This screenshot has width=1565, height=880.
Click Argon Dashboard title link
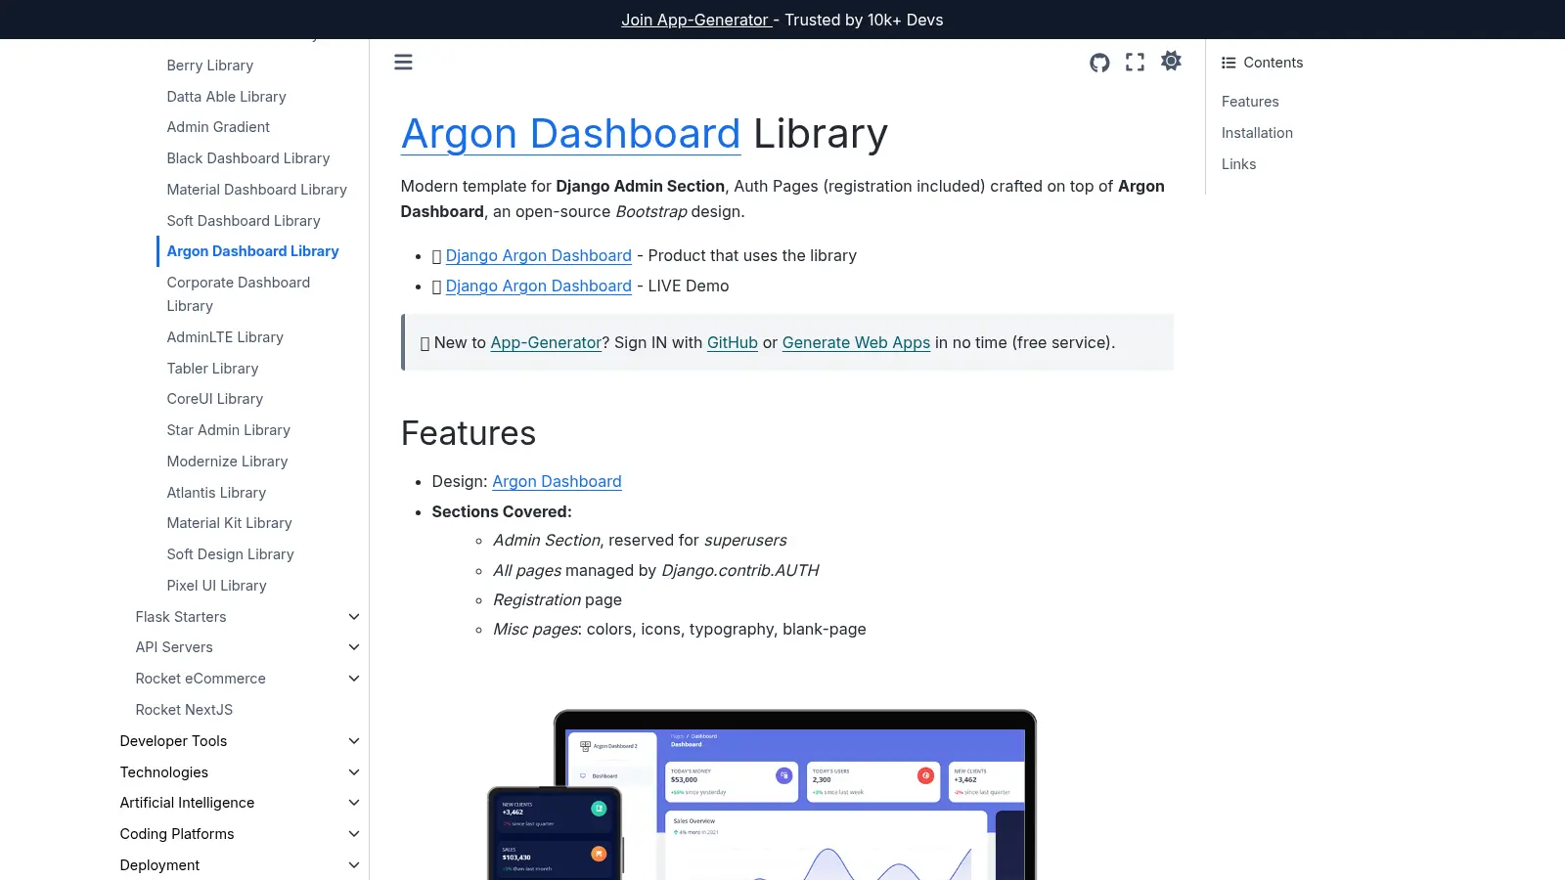point(570,134)
